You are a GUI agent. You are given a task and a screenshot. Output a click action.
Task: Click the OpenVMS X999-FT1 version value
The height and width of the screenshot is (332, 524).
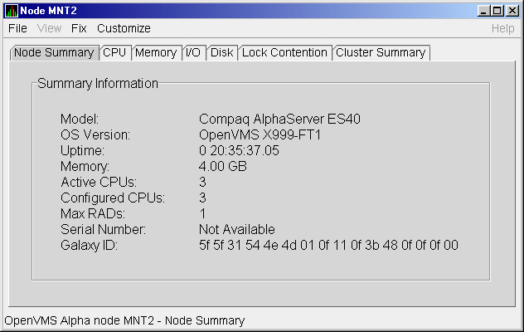[260, 134]
